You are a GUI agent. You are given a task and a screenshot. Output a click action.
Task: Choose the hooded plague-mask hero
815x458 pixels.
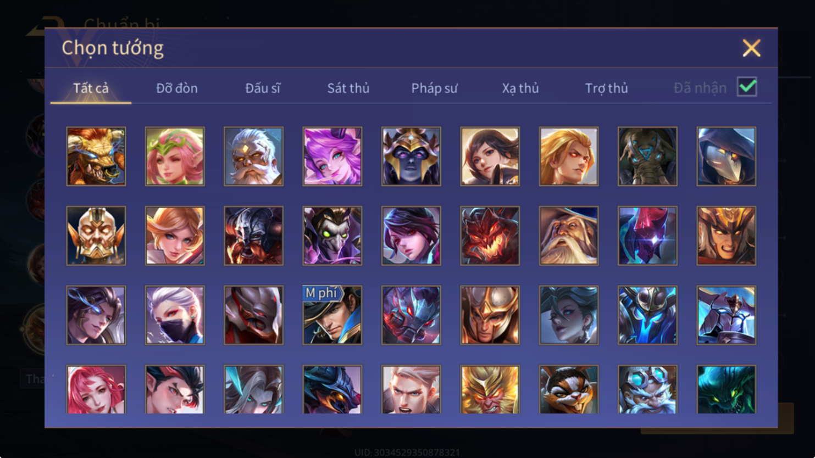click(x=727, y=157)
